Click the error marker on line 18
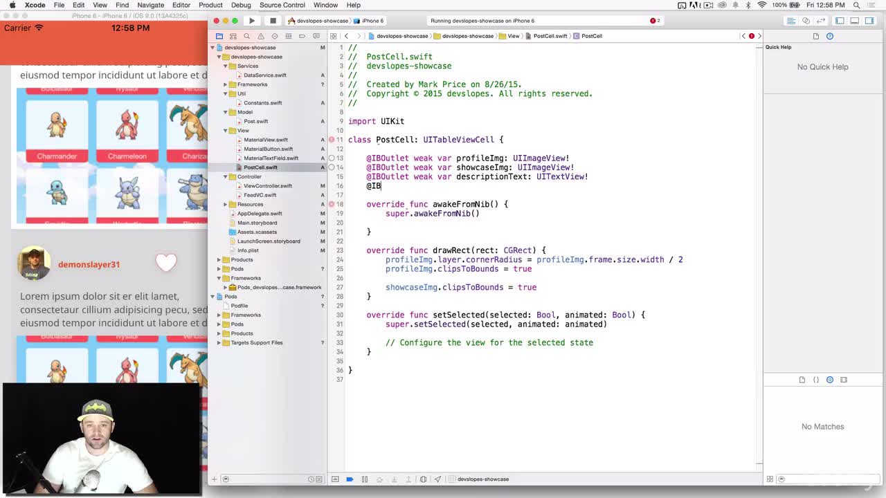The height and width of the screenshot is (498, 886). (x=332, y=204)
